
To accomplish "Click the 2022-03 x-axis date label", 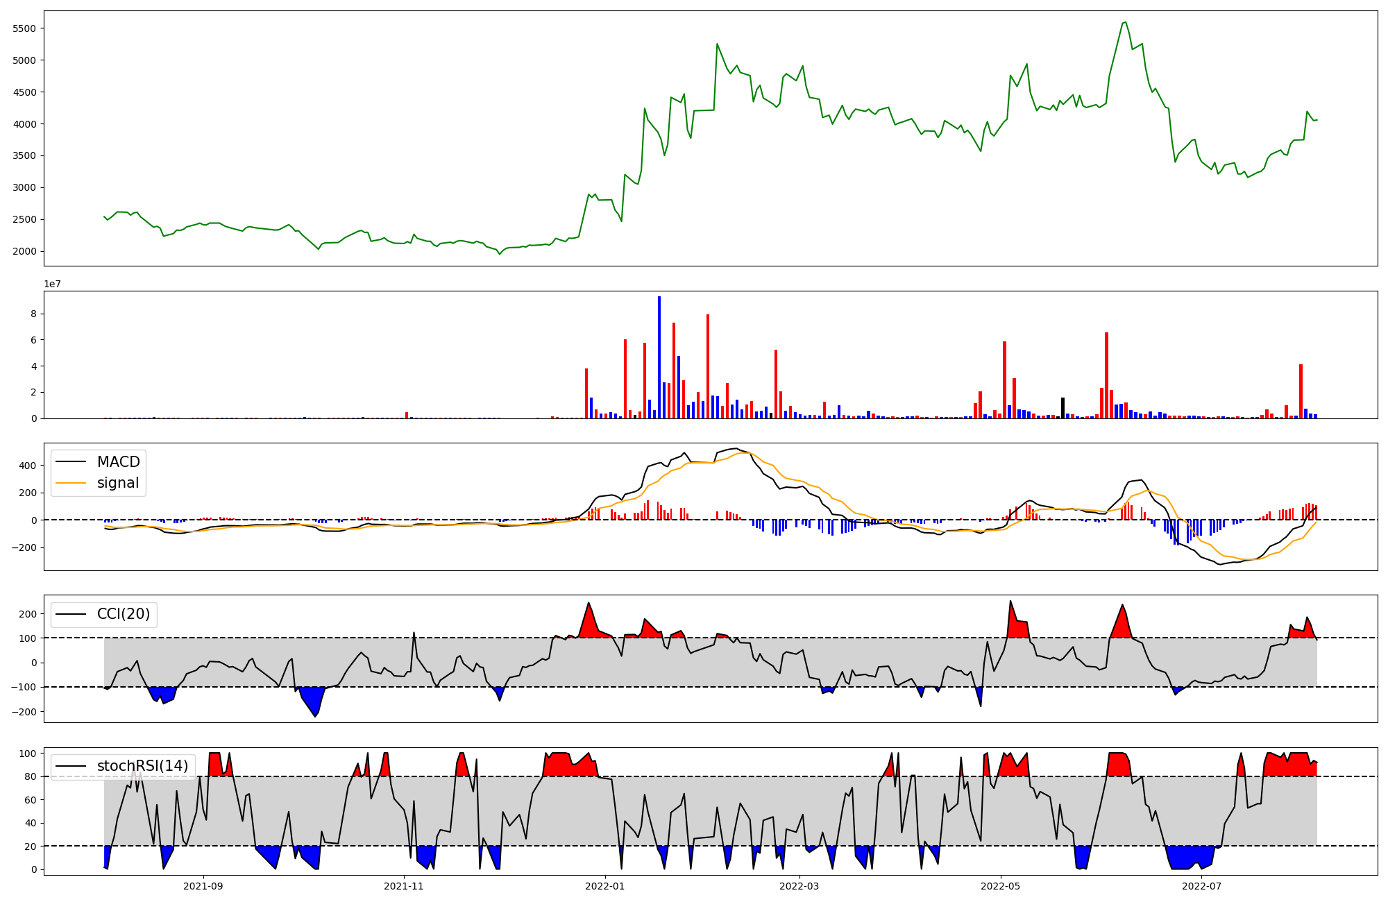I will click(799, 886).
